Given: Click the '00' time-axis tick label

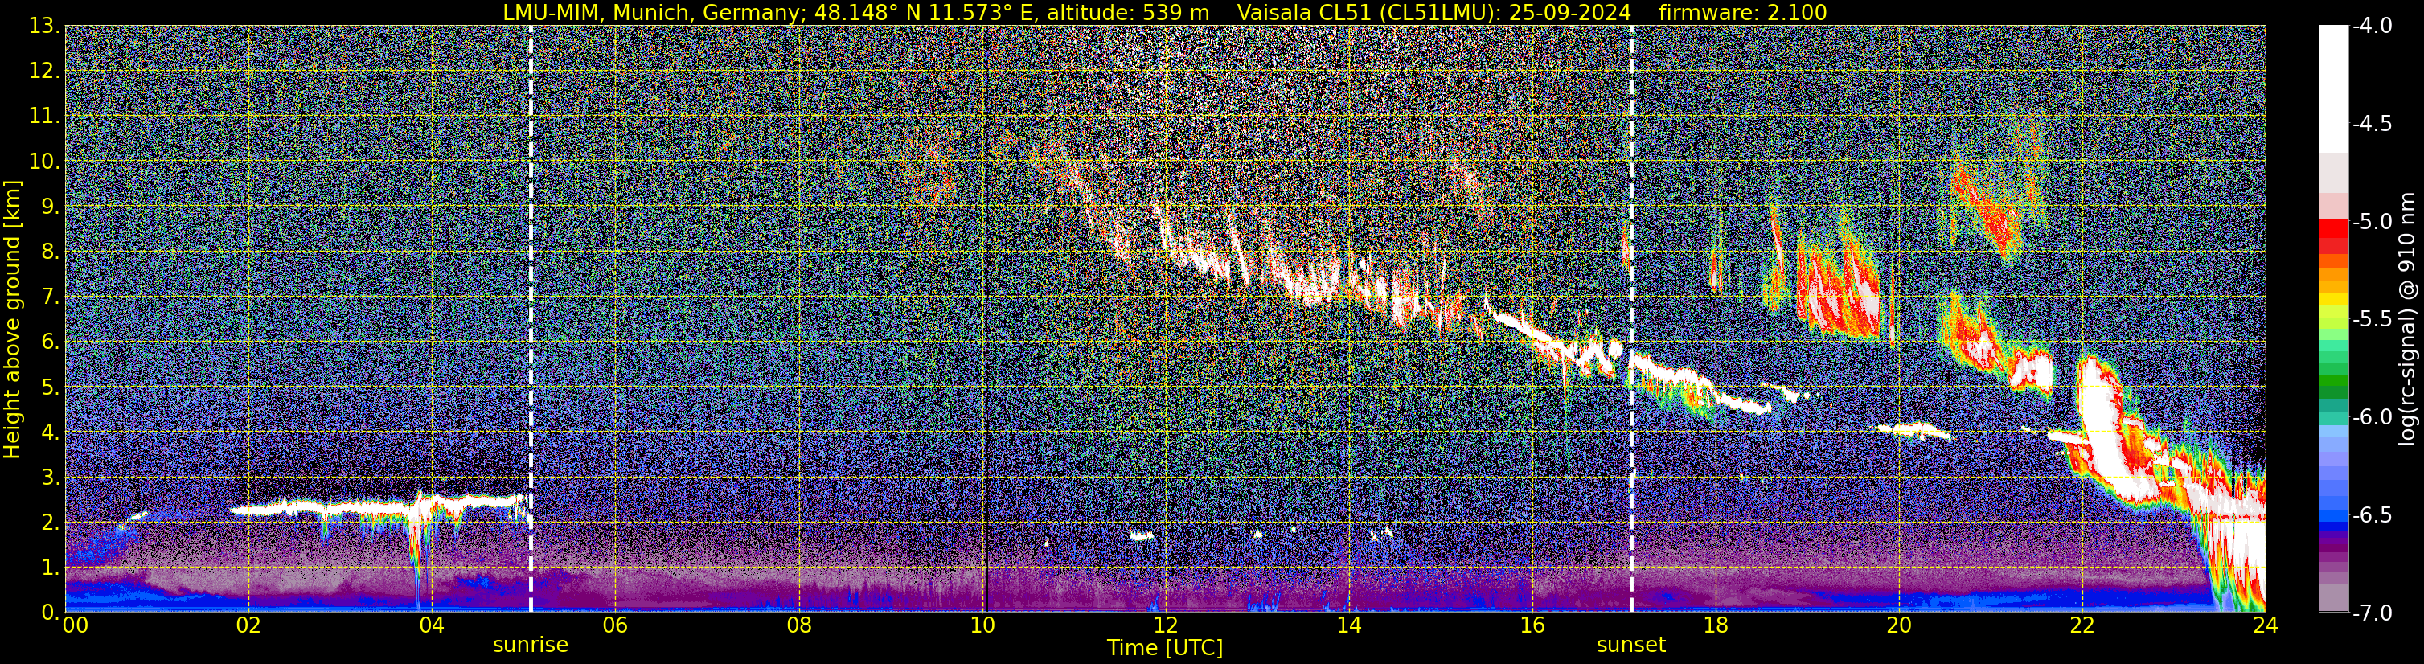Looking at the screenshot, I should click(76, 625).
